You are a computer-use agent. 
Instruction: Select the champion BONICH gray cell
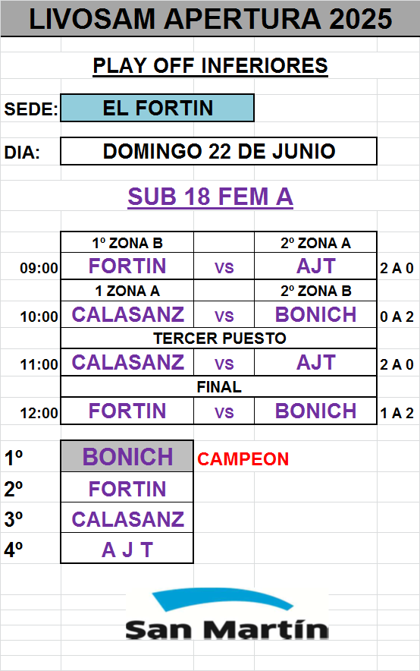click(127, 456)
